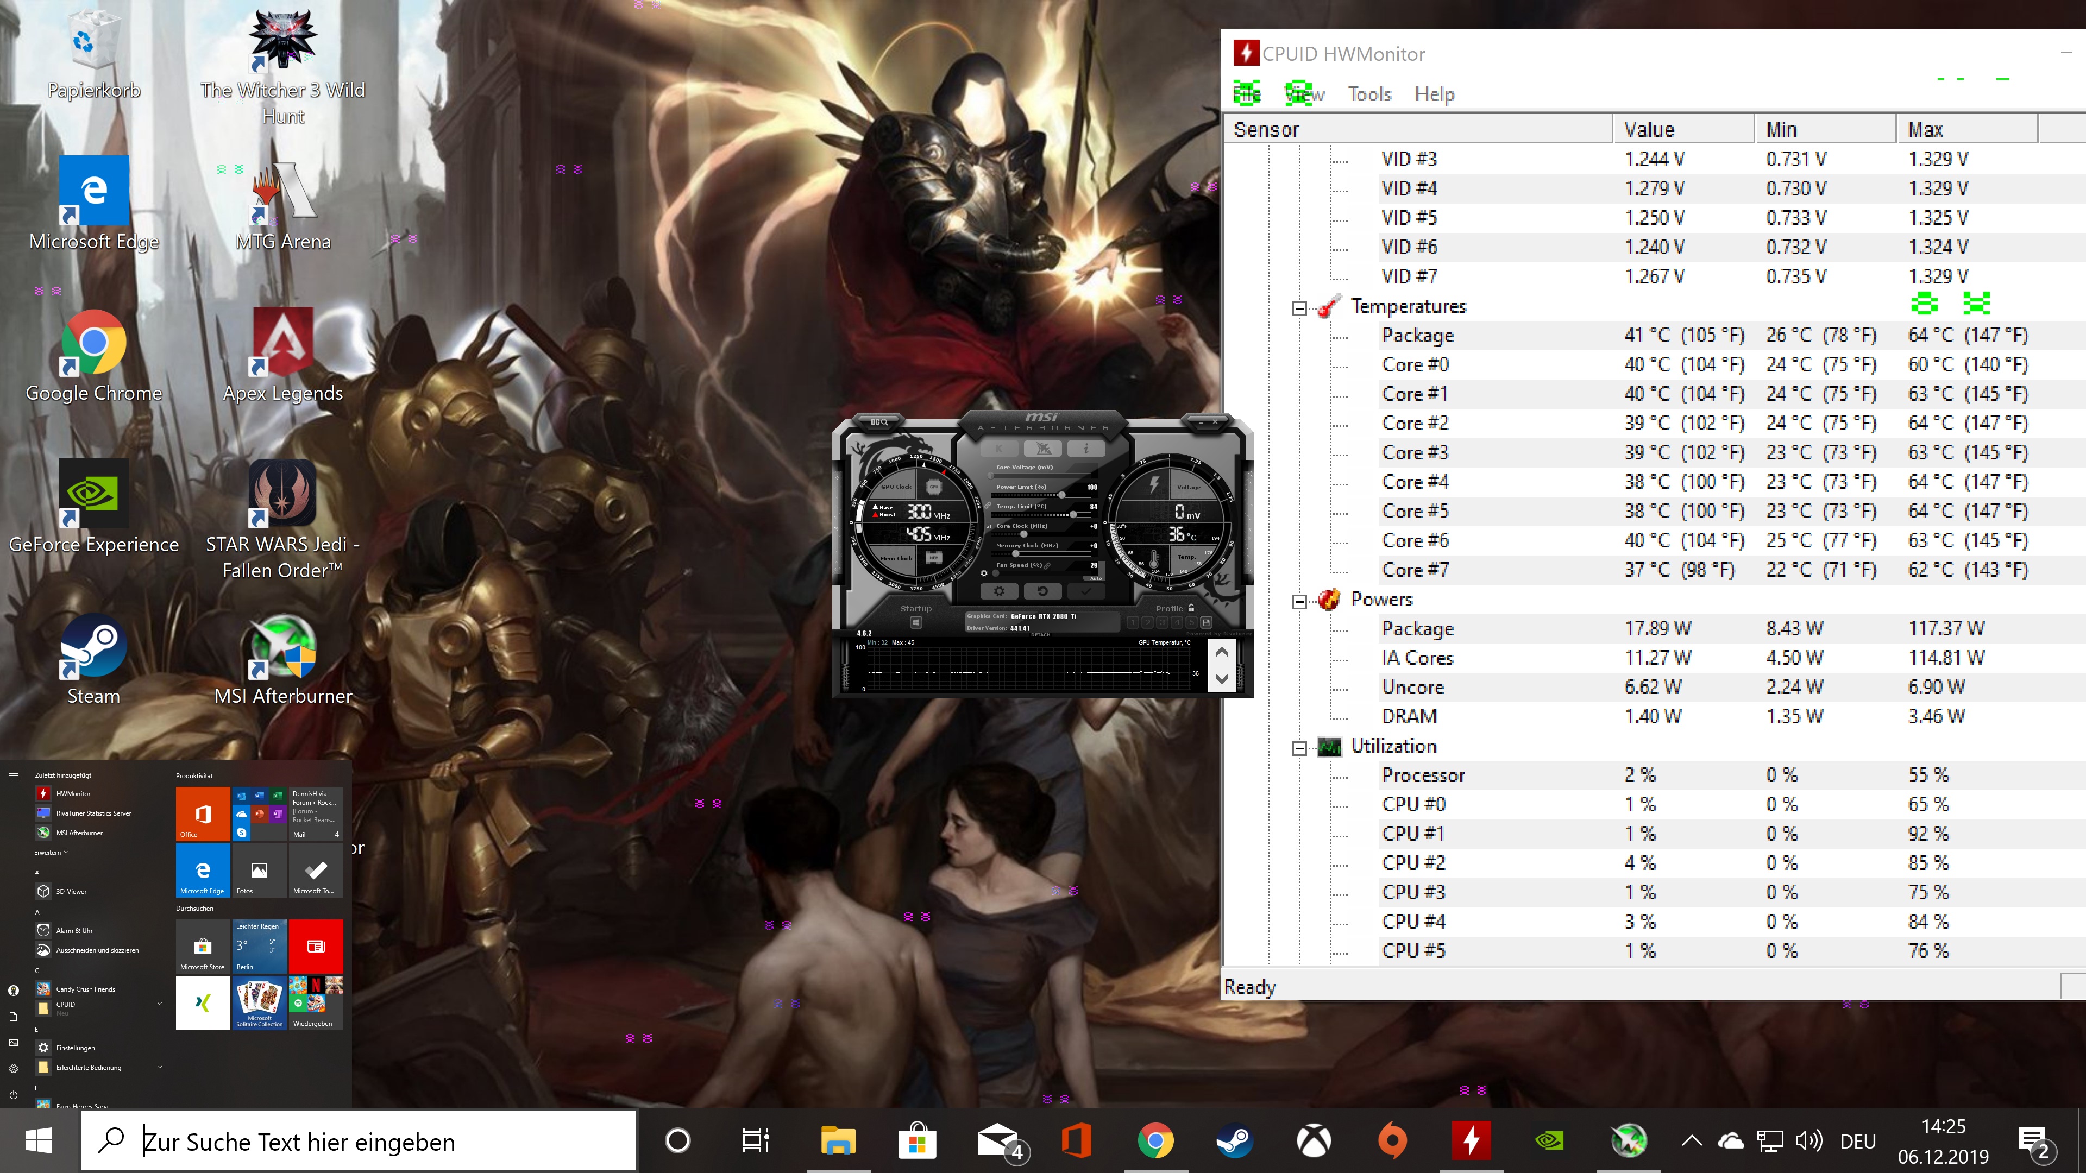Open MSI Afterburner settings gear button
This screenshot has width=2086, height=1173.
click(x=1000, y=591)
